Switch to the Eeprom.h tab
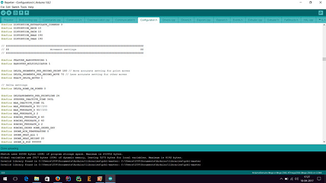Screen dimensions: 326x183 222,20
